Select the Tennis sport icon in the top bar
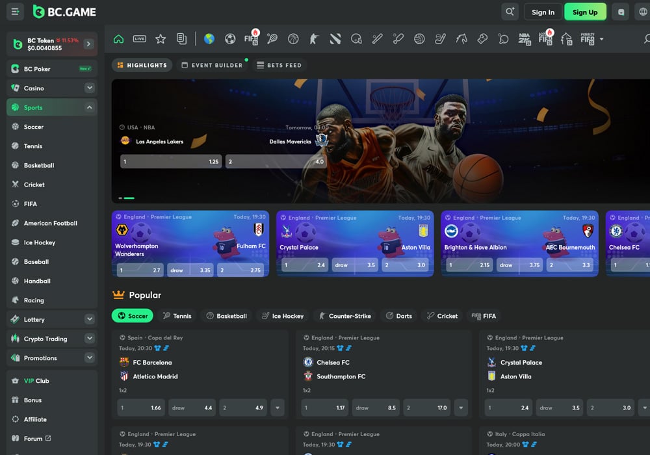 [x=272, y=39]
